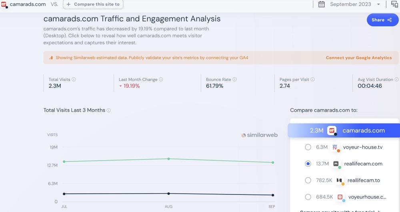Click the calendar icon beside September 2023
Image resolution: width=400 pixels, height=212 pixels.
[321, 4]
